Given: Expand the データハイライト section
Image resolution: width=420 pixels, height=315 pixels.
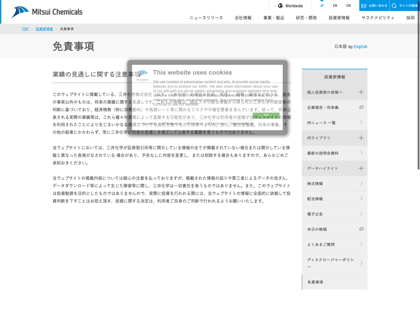Looking at the screenshot, I should (361, 168).
